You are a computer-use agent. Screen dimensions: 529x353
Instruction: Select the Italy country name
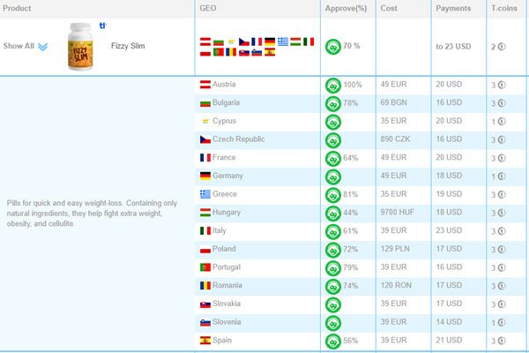click(220, 230)
